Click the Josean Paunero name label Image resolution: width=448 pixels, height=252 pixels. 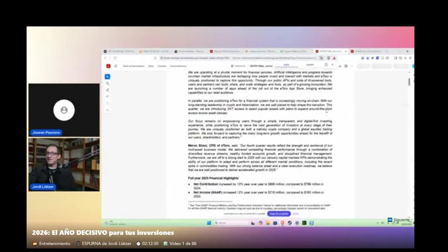[x=46, y=132]
